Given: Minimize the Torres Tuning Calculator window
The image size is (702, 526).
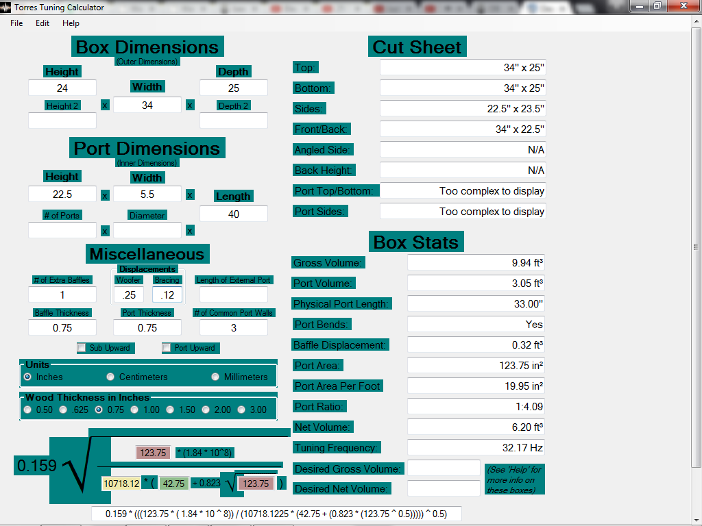Looking at the screenshot, I should 640,5.
